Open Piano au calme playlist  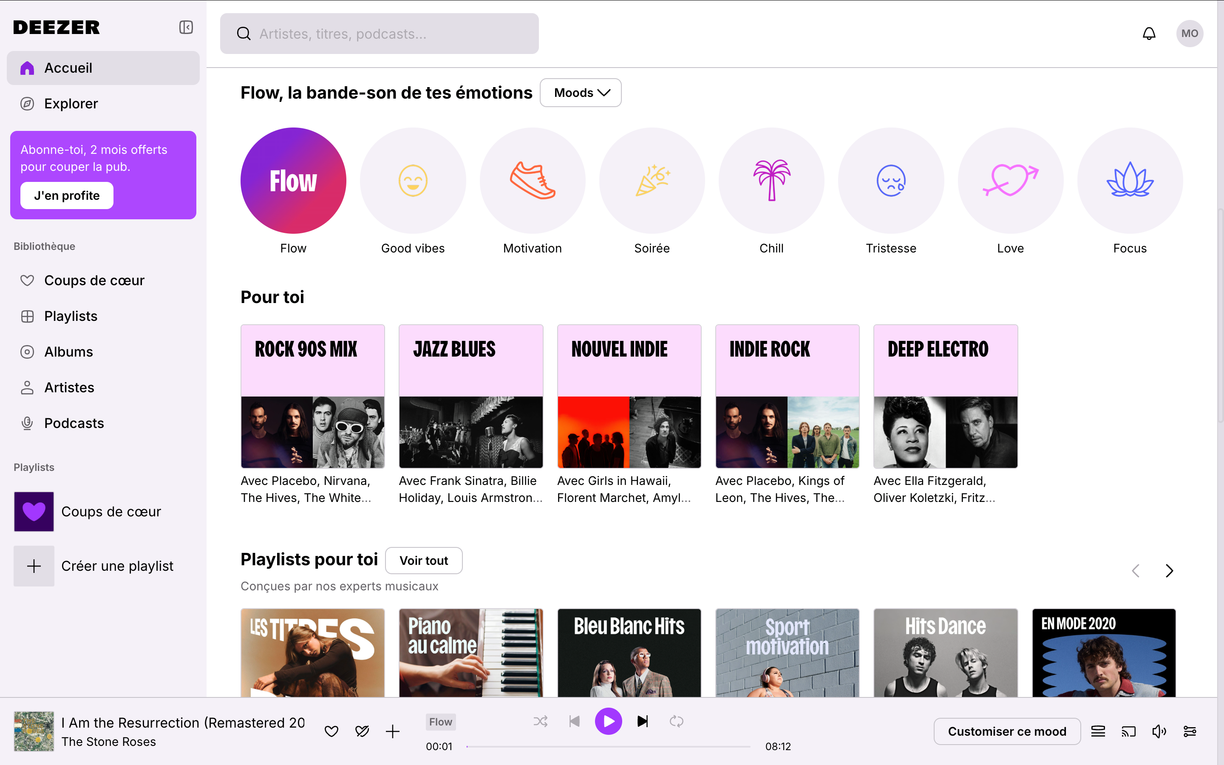point(471,653)
